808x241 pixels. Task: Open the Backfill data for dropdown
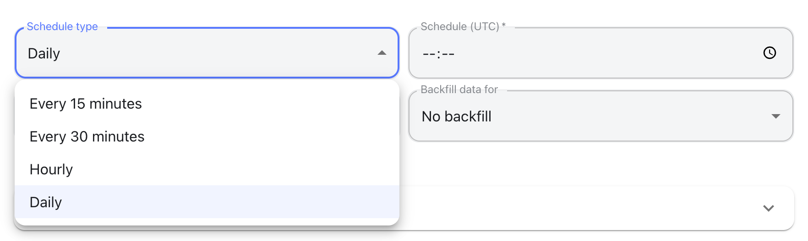[x=600, y=116]
